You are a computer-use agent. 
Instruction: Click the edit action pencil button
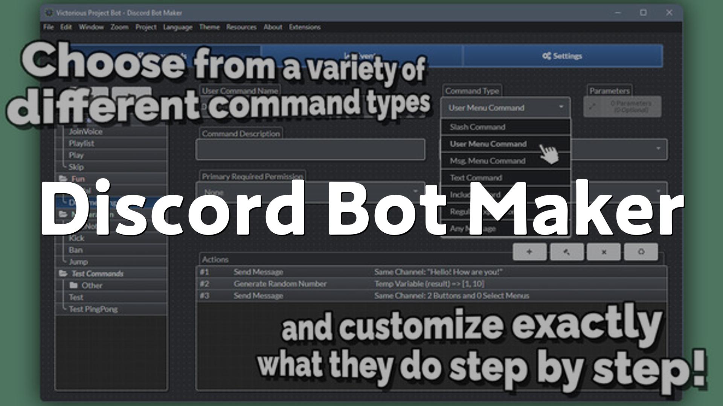tap(567, 252)
